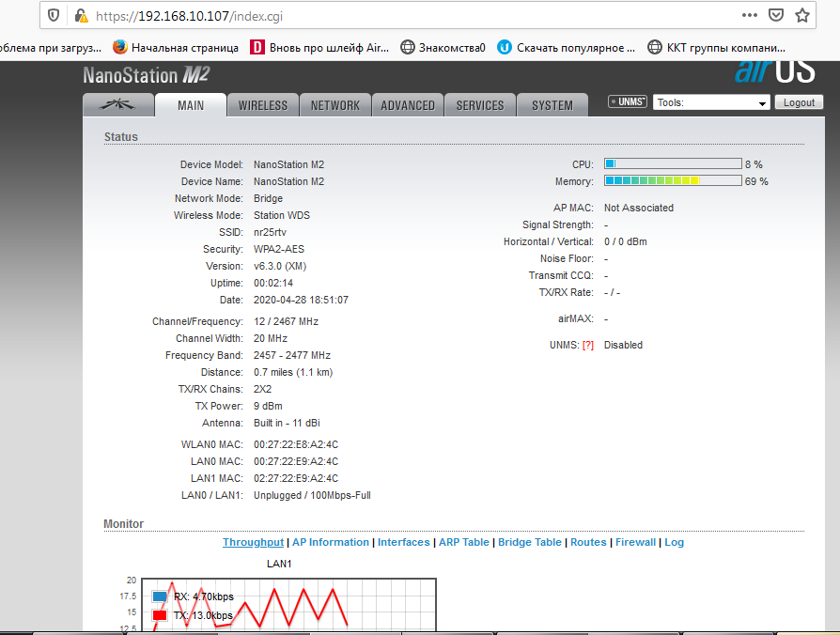Open the page actions three-dots menu
This screenshot has width=840, height=635.
[x=750, y=15]
